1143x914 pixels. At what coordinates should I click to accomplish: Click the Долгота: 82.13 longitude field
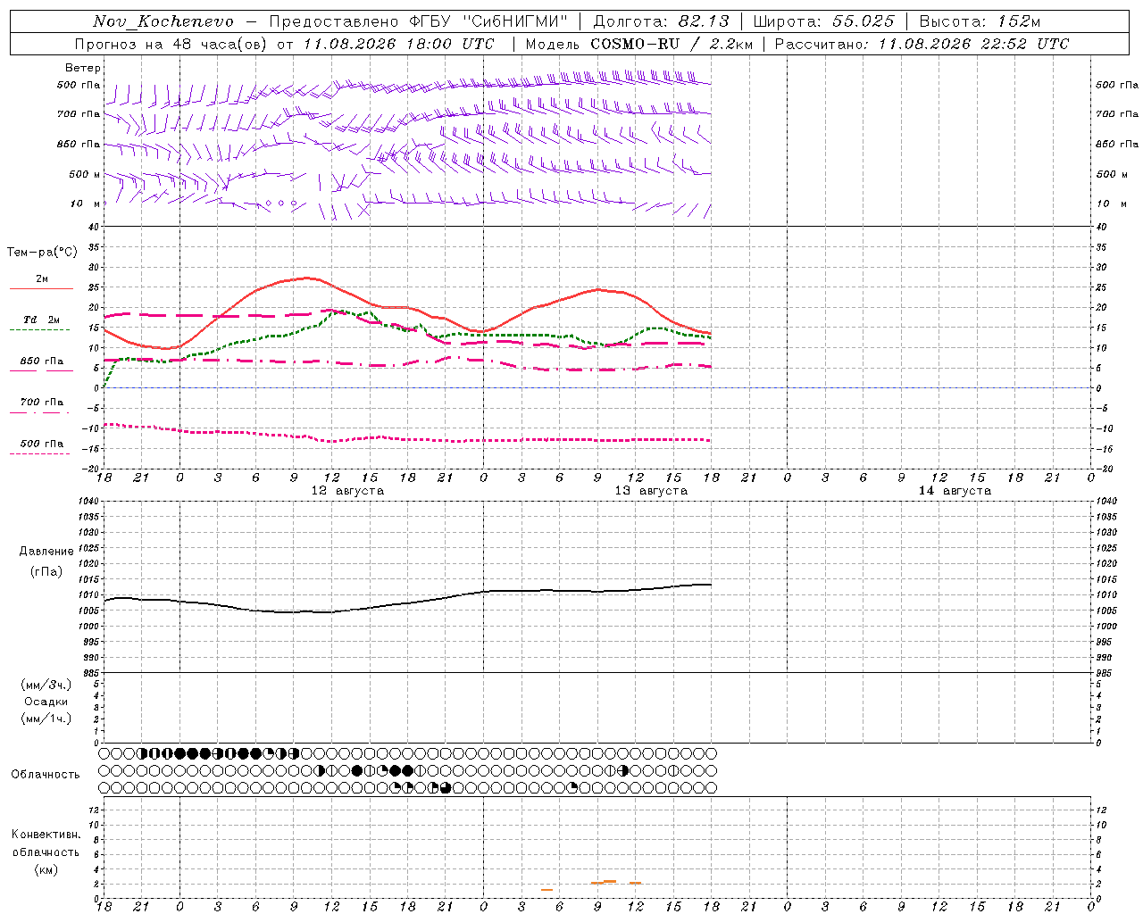point(661,21)
